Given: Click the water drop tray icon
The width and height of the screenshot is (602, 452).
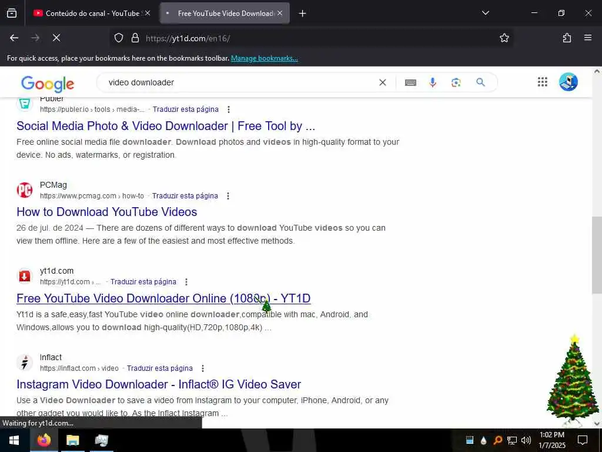Looking at the screenshot, I should [483, 440].
